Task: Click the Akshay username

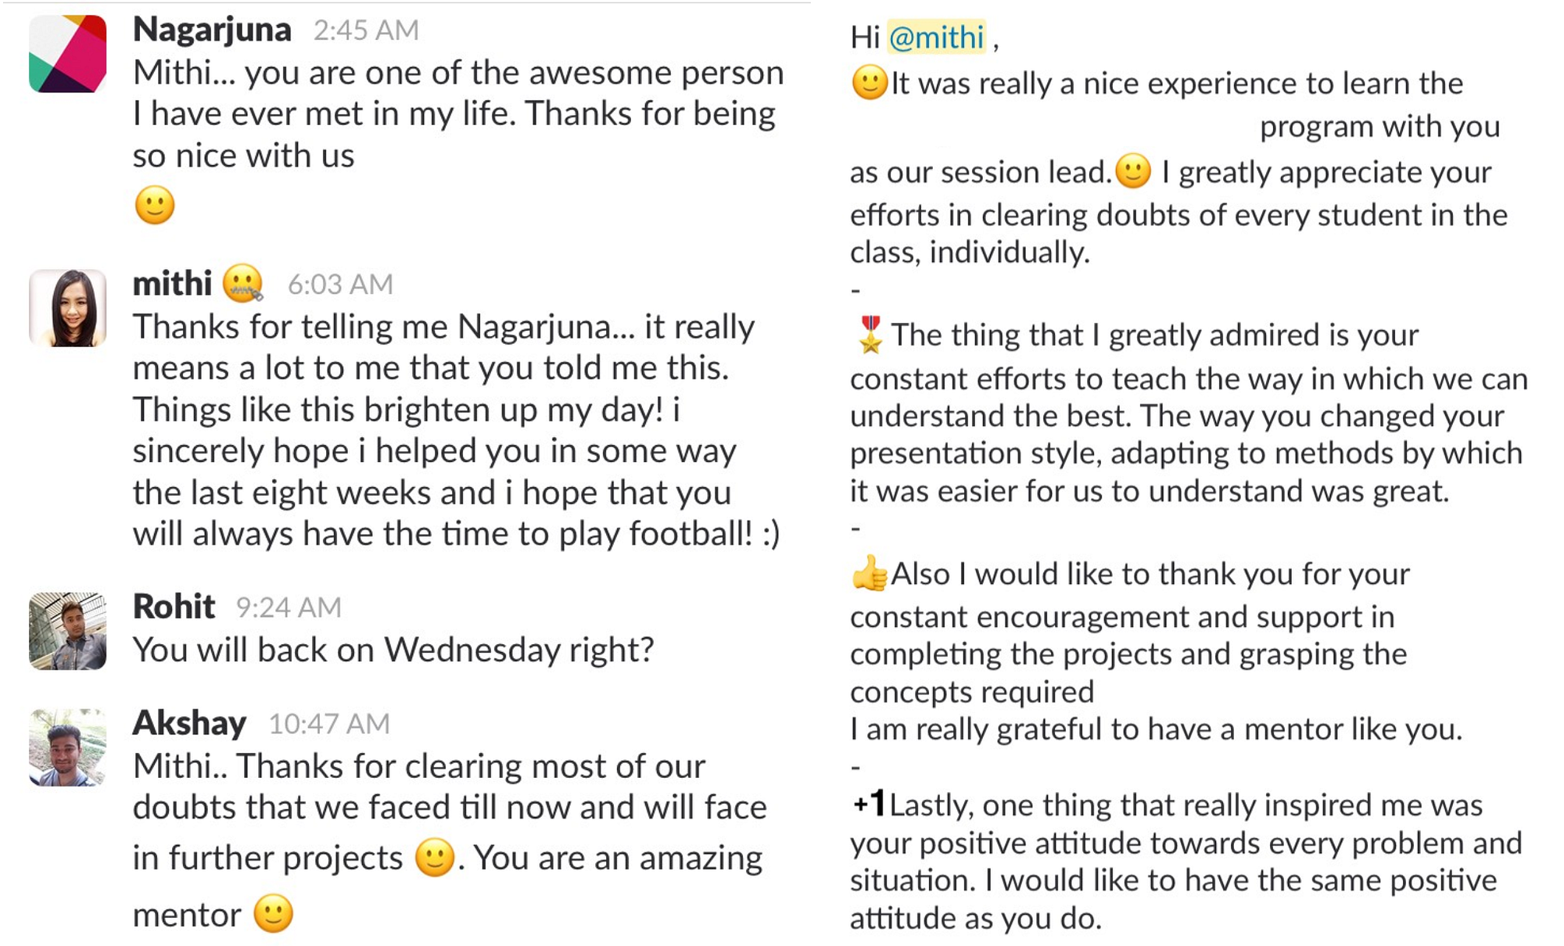Action: coord(189,723)
